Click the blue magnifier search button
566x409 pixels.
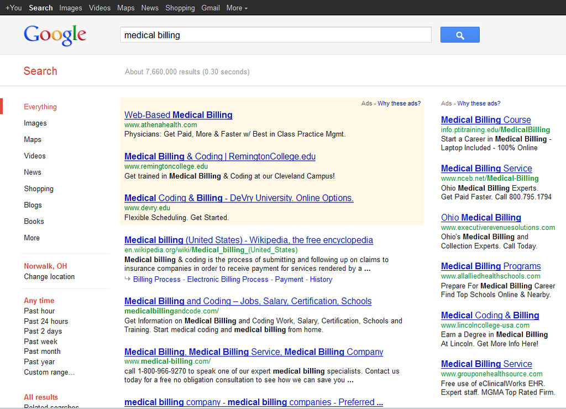click(x=460, y=35)
